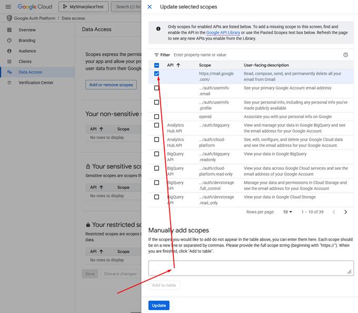Click the manually add scopes text box

251,268
